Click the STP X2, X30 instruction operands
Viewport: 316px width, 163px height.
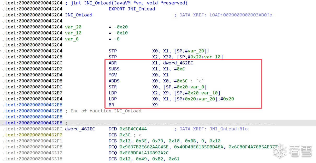coord(188,57)
